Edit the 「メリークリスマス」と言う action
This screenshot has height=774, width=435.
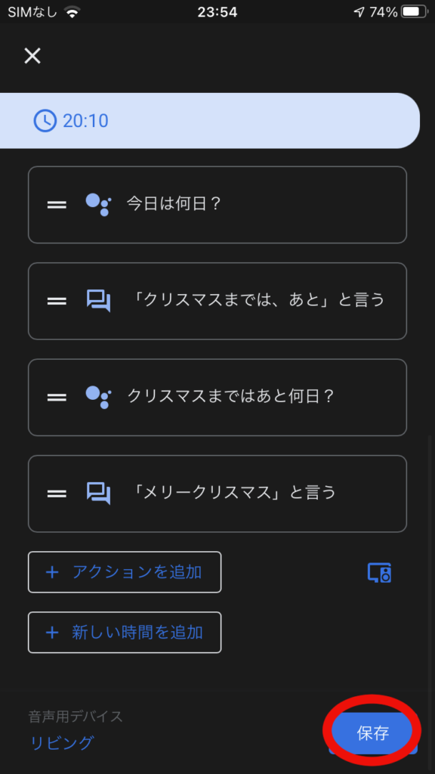point(217,494)
